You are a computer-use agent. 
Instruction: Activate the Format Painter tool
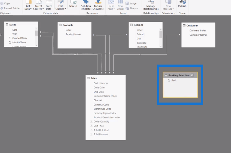click(x=10, y=8)
